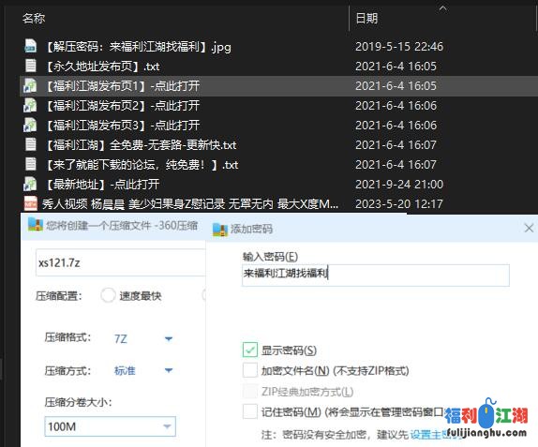Screen dimensions: 538x447
Task: Click the 【福利江湖发布页1】 shortcut icon
Action: [x=30, y=85]
